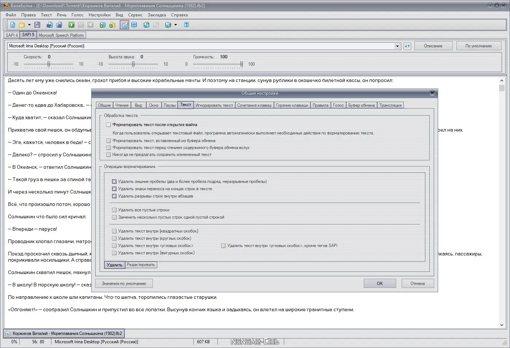The width and height of the screenshot is (510, 348).
Task: Open the Настройки menu
Action: pyautogui.click(x=100, y=15)
